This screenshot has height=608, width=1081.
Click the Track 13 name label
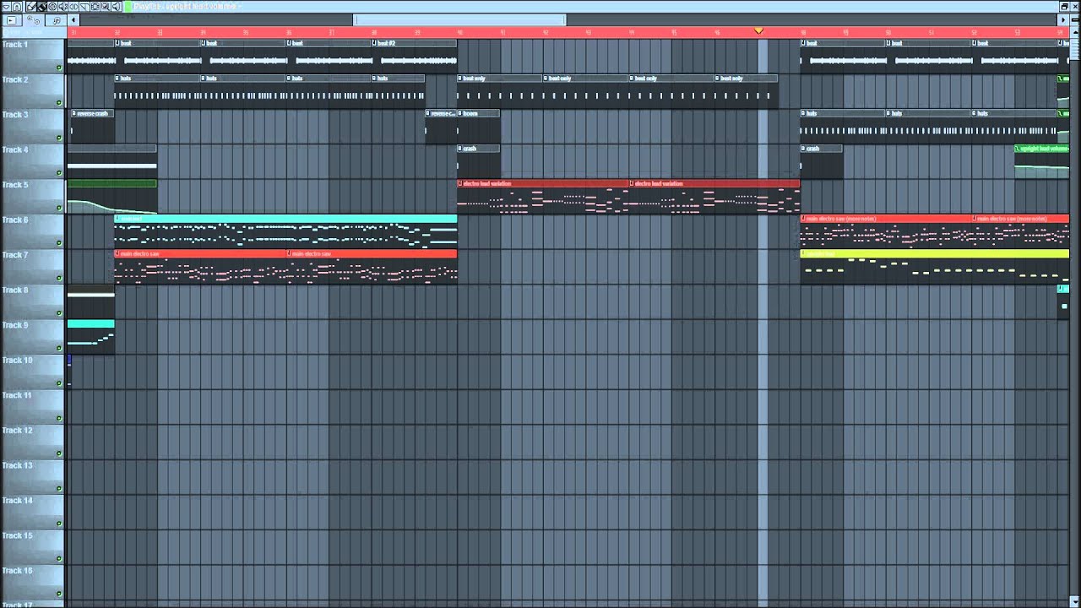pyautogui.click(x=17, y=465)
